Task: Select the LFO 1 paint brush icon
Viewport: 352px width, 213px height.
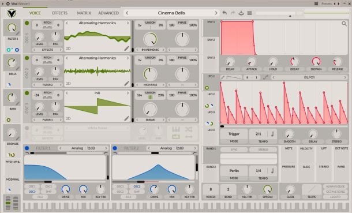Action: point(223,77)
